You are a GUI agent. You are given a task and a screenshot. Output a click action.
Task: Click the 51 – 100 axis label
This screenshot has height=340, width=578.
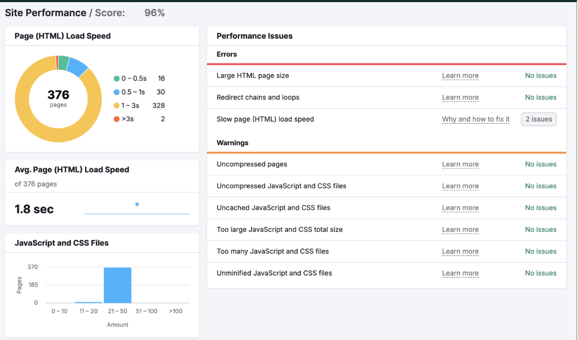[146, 311]
